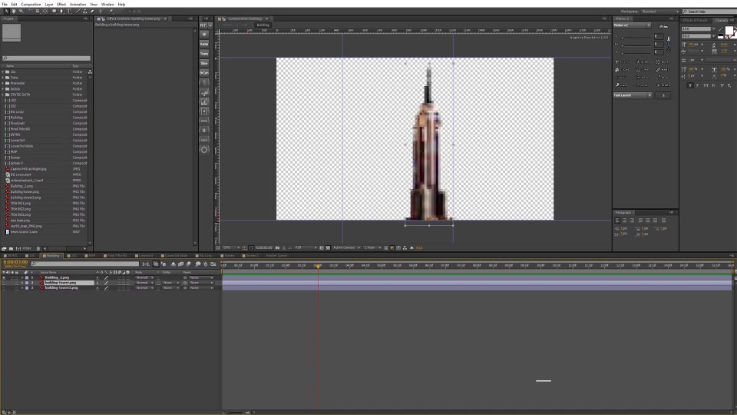Select the Hand tool
This screenshot has height=415, width=737.
(14, 12)
